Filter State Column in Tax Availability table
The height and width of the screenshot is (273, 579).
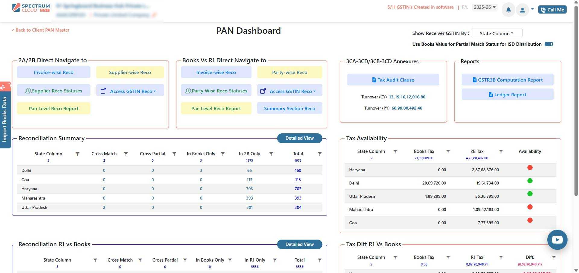395,151
